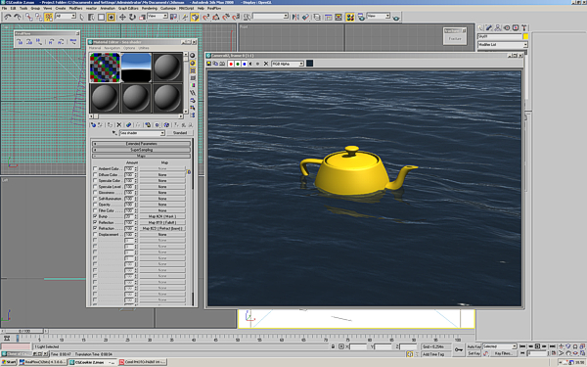Open the Rendering menu
This screenshot has width=587, height=367.
point(150,8)
